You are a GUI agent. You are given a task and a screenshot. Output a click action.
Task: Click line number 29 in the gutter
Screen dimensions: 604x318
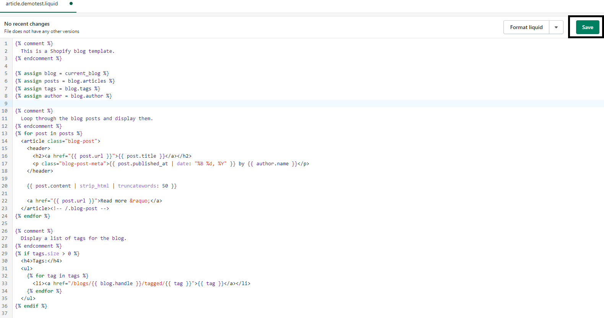[x=5, y=254]
